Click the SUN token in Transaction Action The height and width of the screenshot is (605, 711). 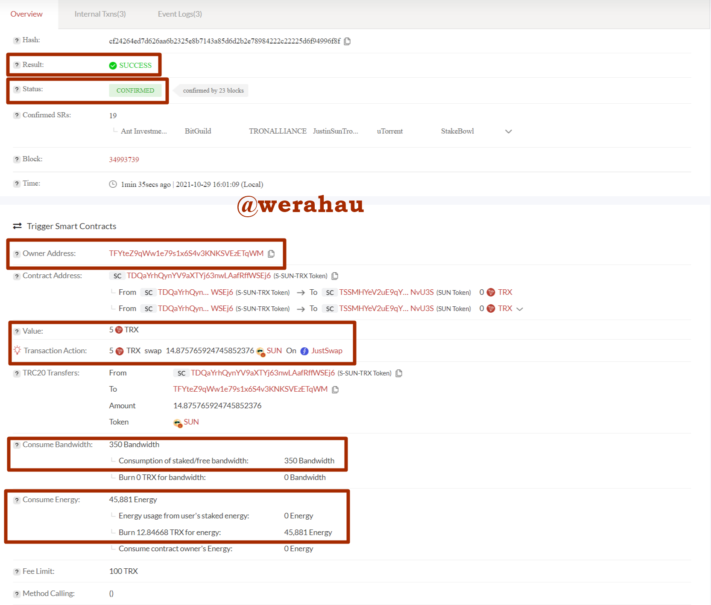point(274,351)
